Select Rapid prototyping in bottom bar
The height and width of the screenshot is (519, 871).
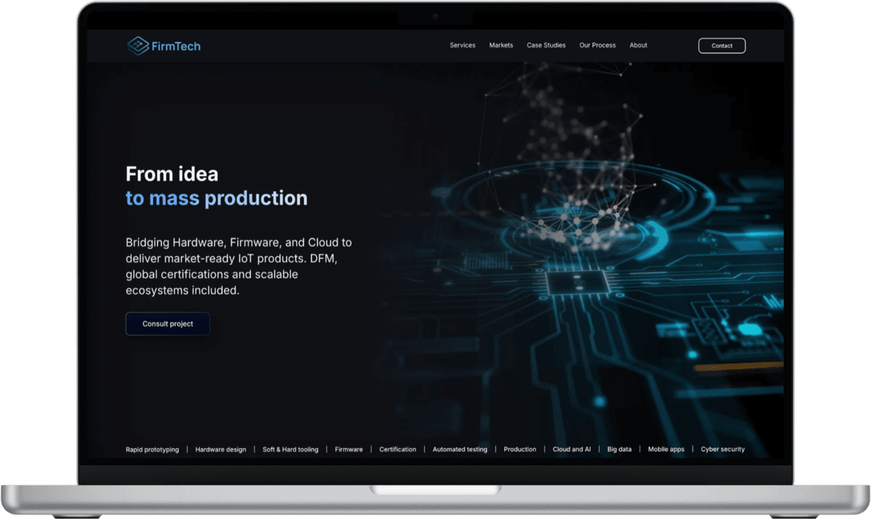click(152, 450)
